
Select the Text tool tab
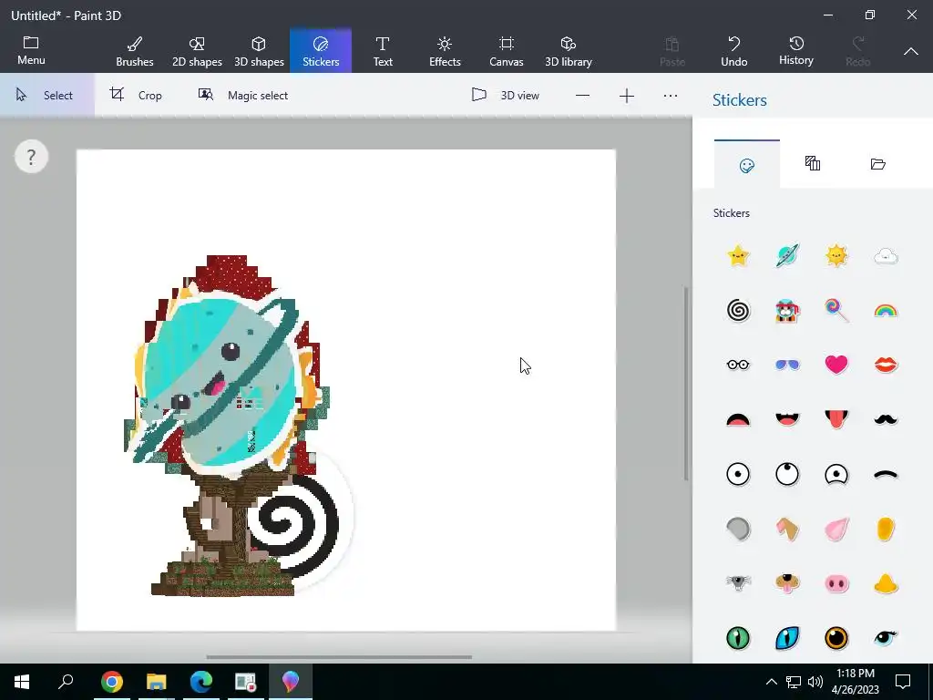tap(383, 51)
